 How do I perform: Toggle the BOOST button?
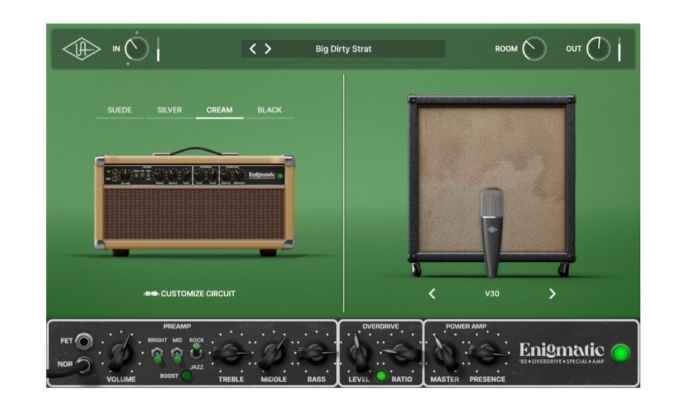coord(187,376)
